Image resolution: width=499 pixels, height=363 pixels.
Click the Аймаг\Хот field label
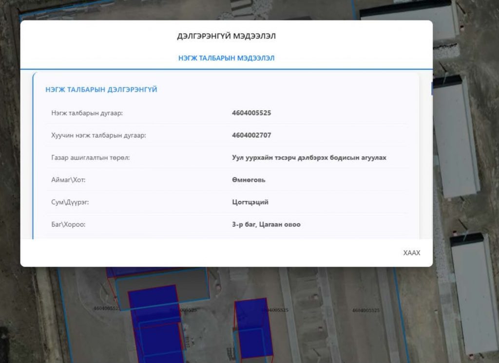(x=68, y=180)
